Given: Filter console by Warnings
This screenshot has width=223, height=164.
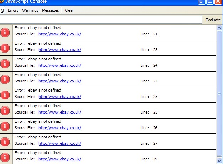Looking at the screenshot, I should point(30,10).
